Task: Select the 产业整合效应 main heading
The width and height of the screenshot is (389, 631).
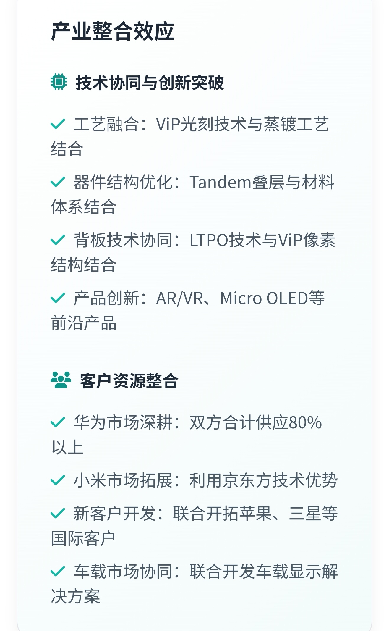Action: click(113, 31)
